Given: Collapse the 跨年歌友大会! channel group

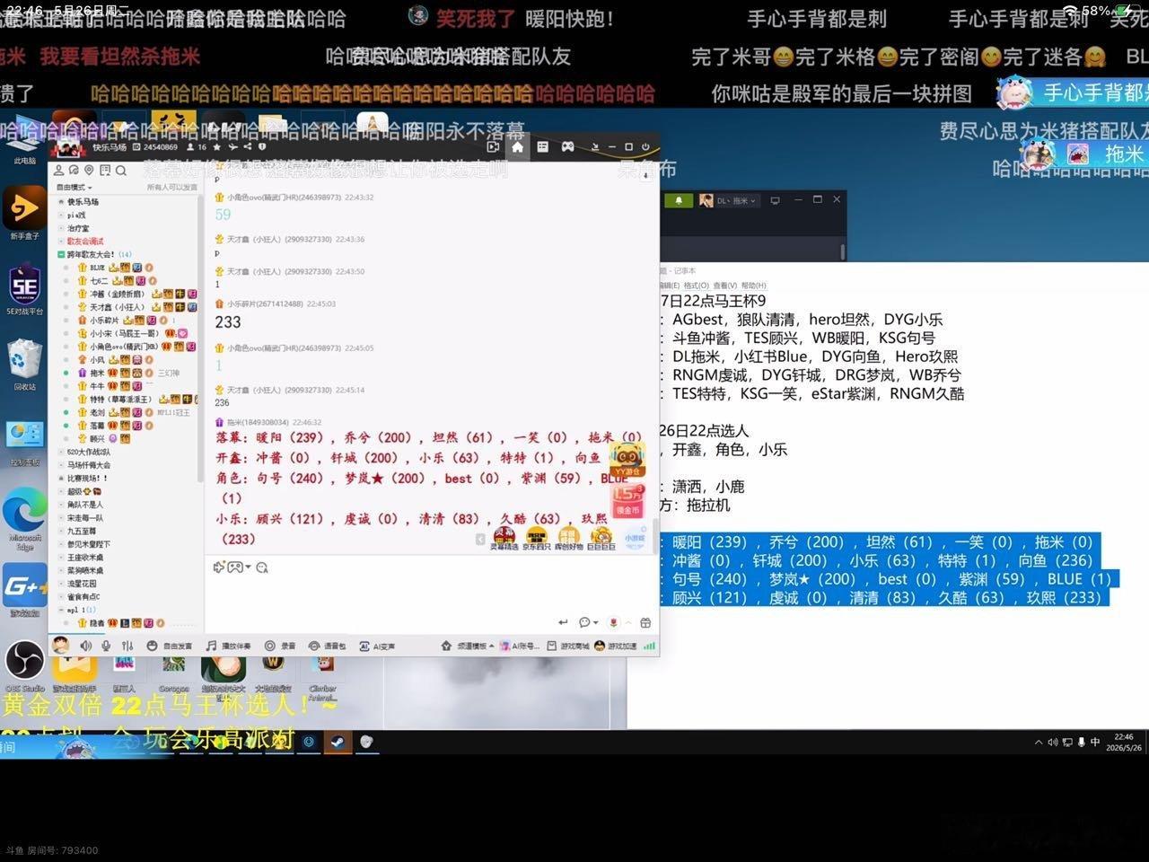Looking at the screenshot, I should point(61,254).
